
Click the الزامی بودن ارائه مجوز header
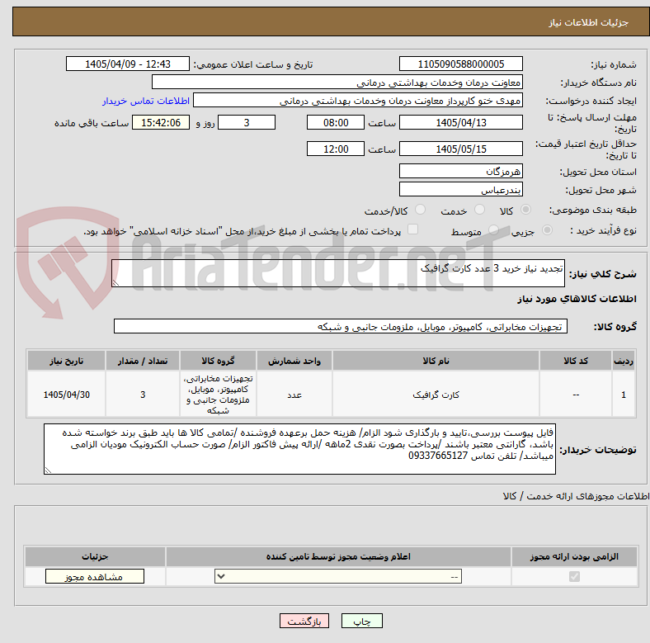(574, 556)
